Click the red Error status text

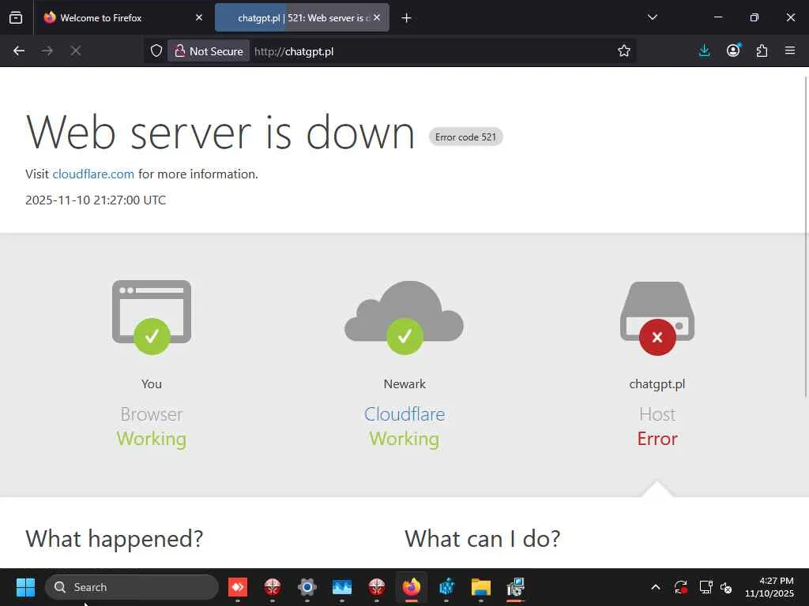tap(657, 439)
